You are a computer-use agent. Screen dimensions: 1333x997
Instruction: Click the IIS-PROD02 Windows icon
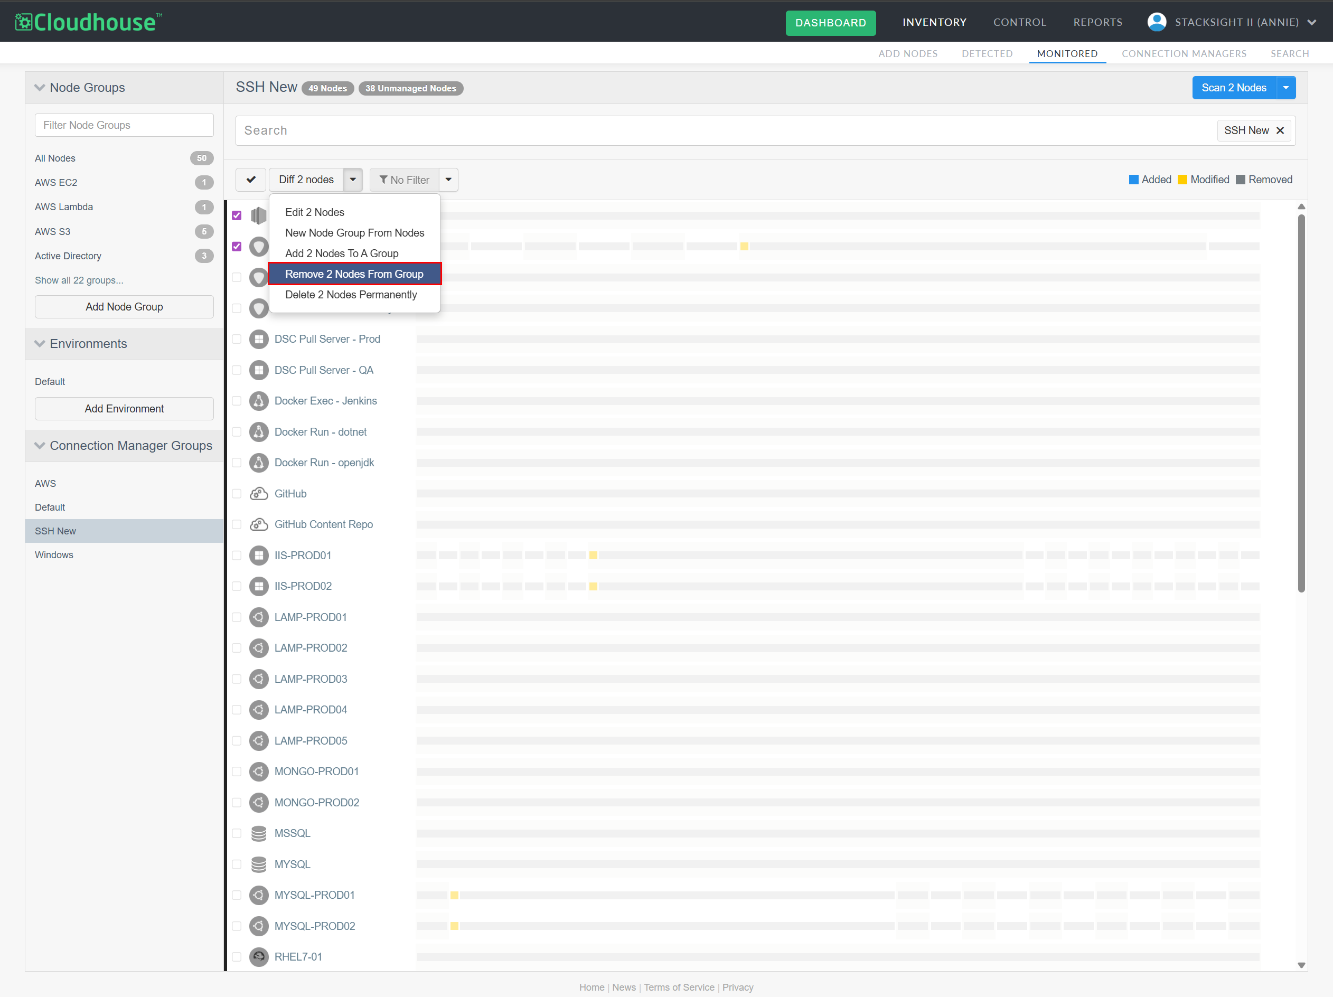point(259,586)
